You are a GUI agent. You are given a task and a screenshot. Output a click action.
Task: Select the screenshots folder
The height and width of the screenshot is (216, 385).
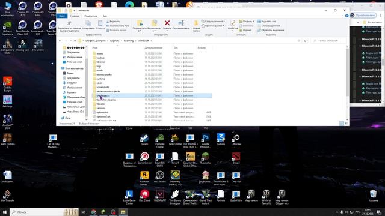click(103, 87)
